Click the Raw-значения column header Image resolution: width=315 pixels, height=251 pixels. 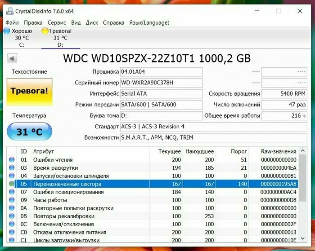point(274,151)
